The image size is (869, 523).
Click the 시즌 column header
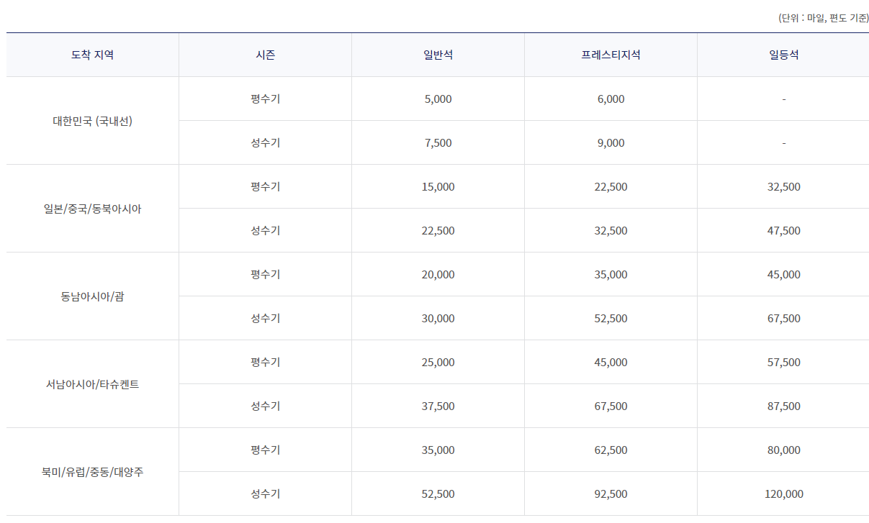point(265,55)
